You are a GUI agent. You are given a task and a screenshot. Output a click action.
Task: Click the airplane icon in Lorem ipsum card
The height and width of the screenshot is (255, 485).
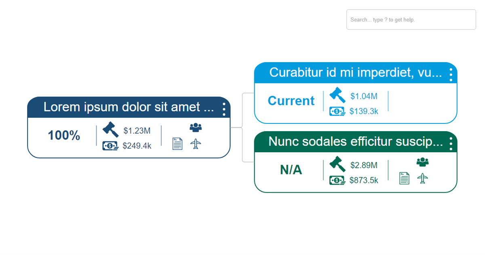[x=196, y=144]
